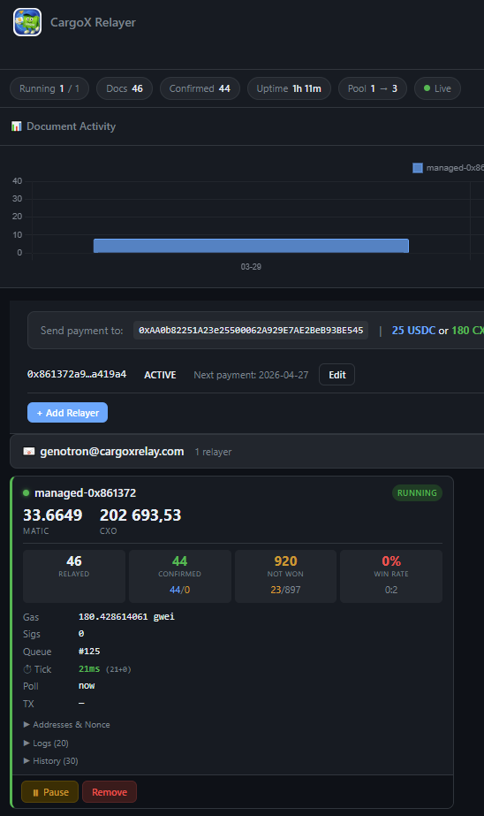Pause the managed-0x861372 relayer

pos(50,792)
